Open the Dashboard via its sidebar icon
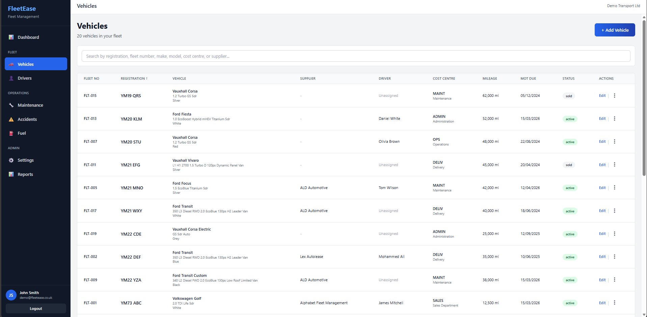 (11, 37)
